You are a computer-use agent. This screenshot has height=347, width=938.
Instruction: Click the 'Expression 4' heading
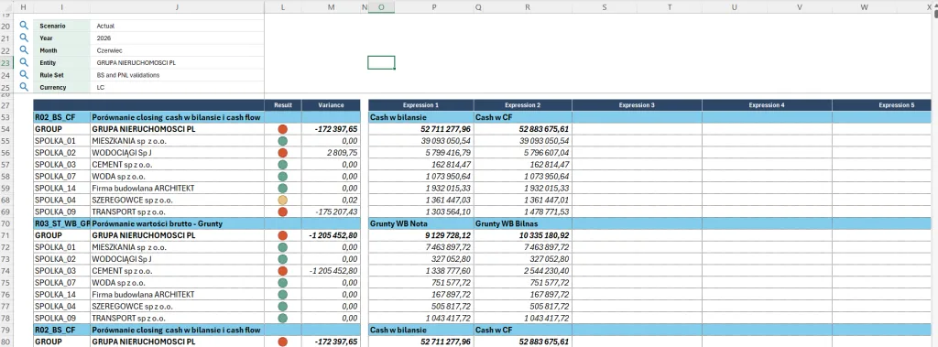[767, 104]
